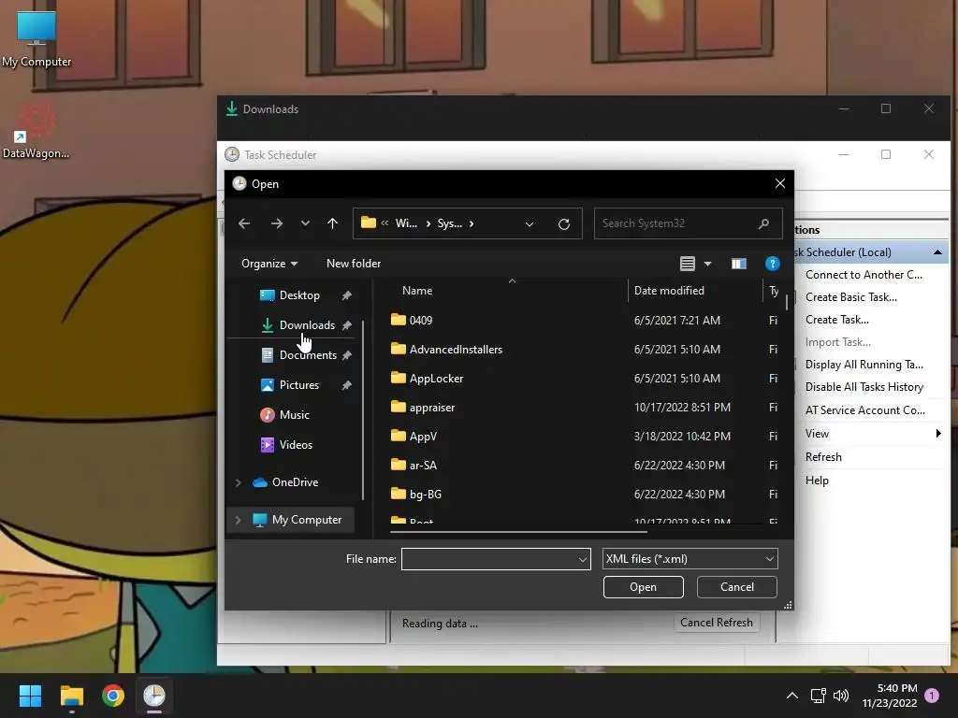958x718 pixels.
Task: Click Connect to Another Computer in Task Scheduler
Action: pos(864,275)
